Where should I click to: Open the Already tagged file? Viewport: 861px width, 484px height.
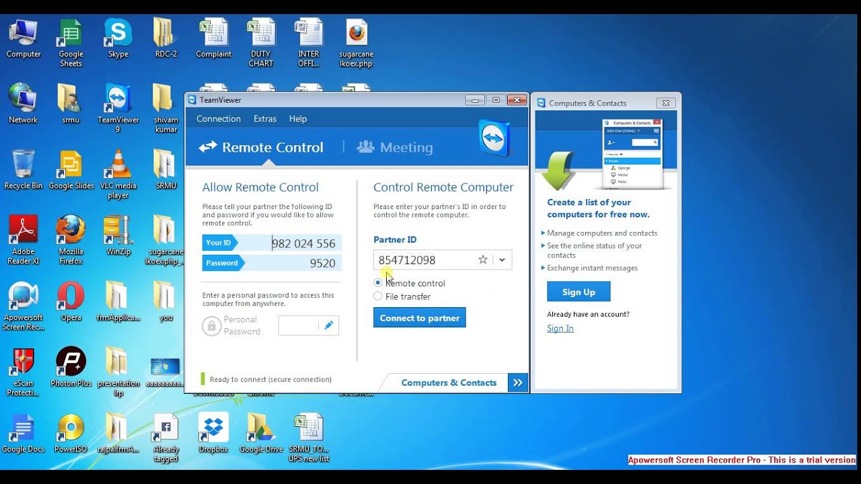[x=165, y=438]
